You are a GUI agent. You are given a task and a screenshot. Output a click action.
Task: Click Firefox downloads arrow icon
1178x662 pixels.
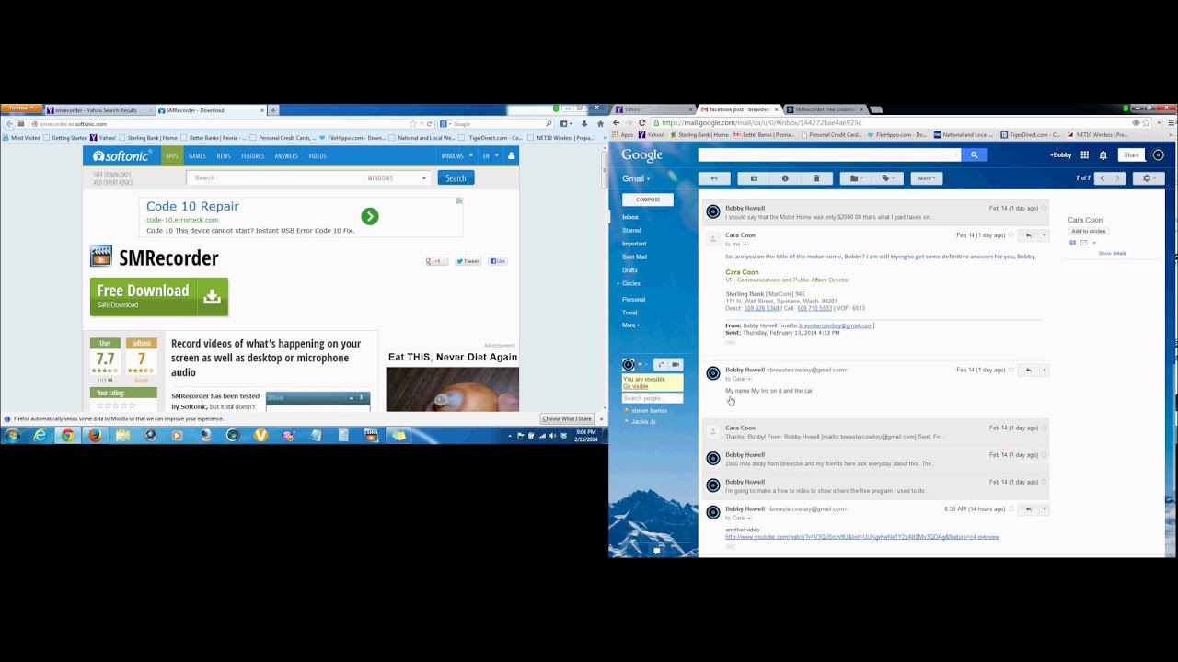(x=583, y=123)
